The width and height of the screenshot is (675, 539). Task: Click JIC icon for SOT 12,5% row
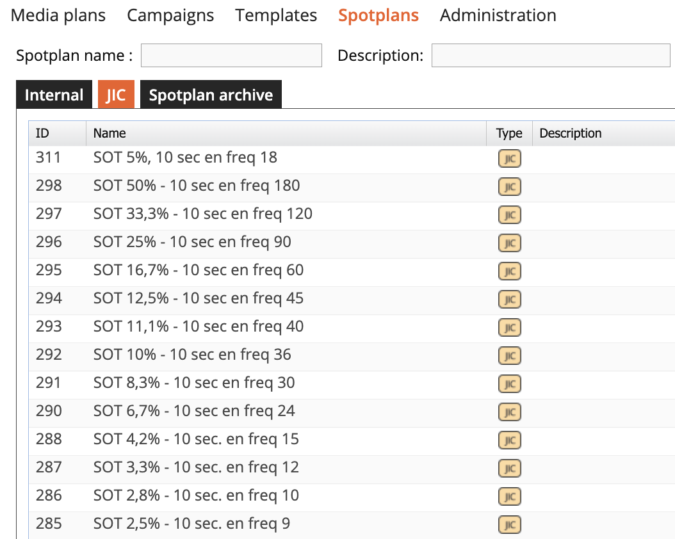510,300
